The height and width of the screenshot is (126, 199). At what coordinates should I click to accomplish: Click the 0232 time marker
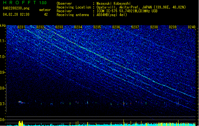tap(40, 27)
